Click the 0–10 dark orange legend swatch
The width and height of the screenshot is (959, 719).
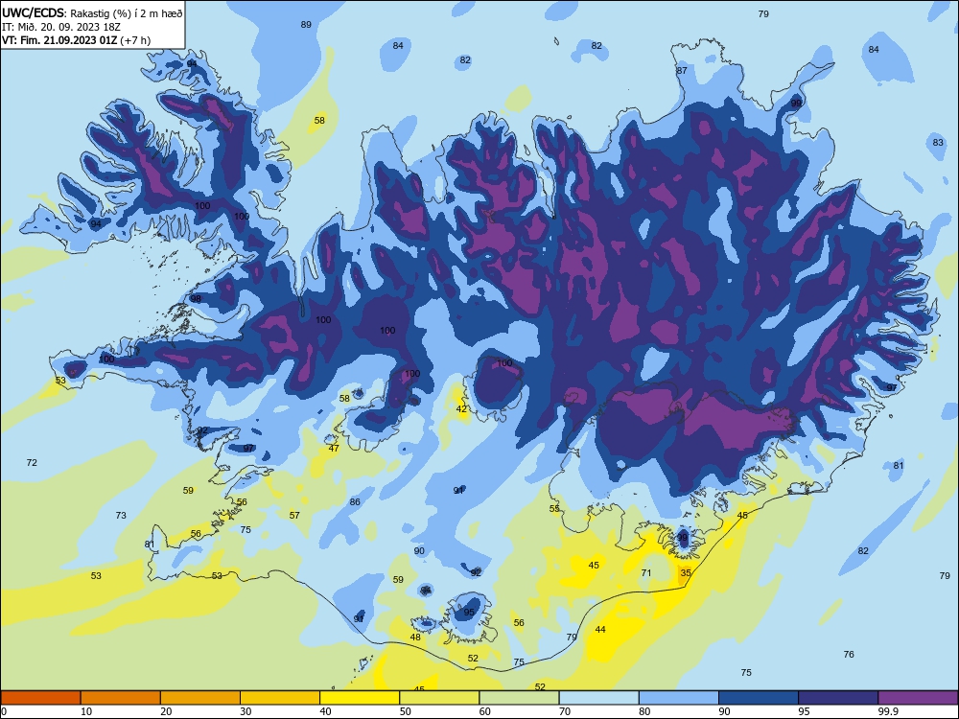[x=40, y=698]
